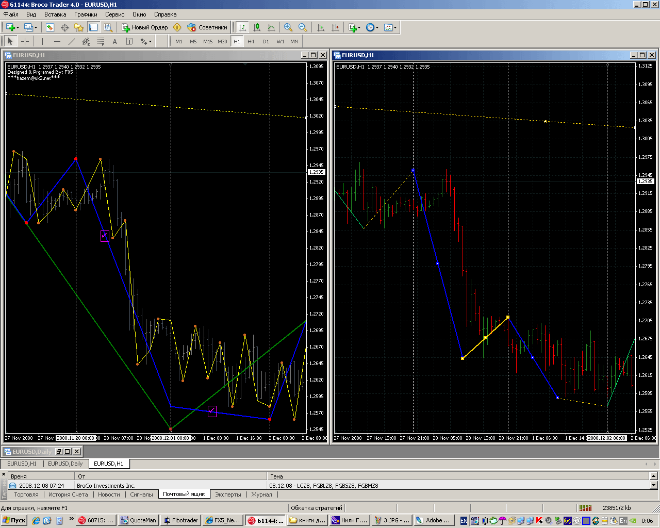Switch timeframe to D1
This screenshot has width=660, height=528.
click(266, 41)
